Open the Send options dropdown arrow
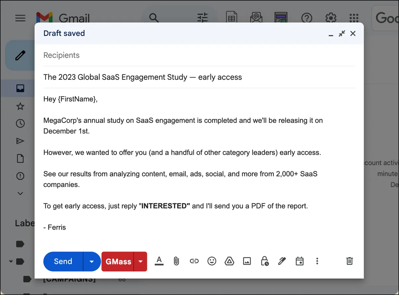The height and width of the screenshot is (295, 399). click(92, 261)
